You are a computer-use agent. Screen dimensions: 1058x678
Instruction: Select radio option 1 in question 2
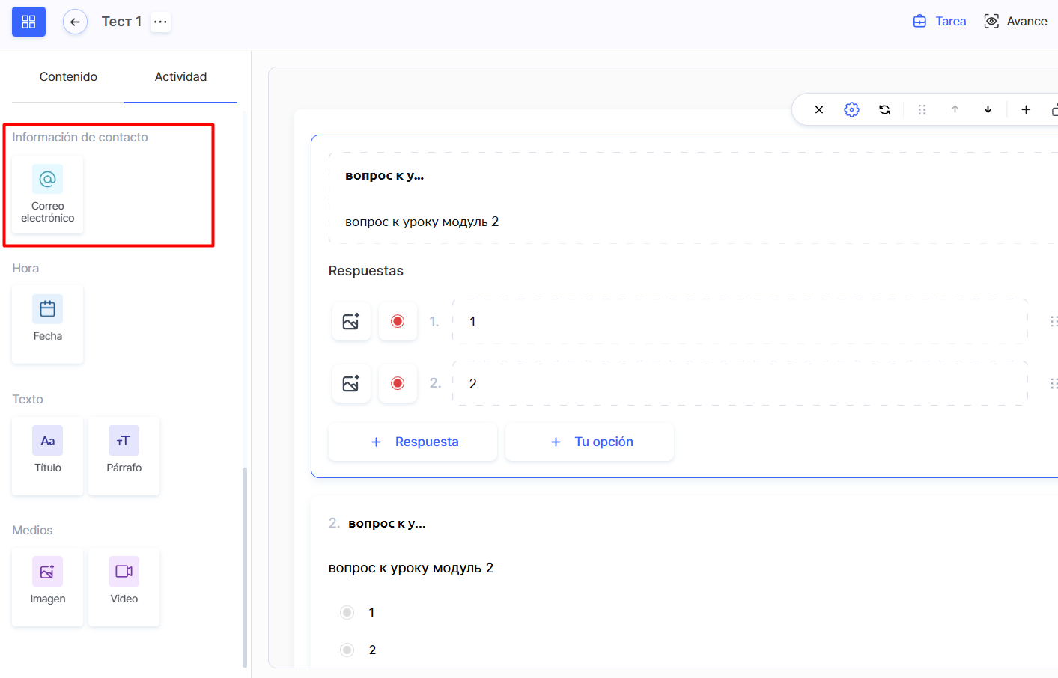pos(347,613)
